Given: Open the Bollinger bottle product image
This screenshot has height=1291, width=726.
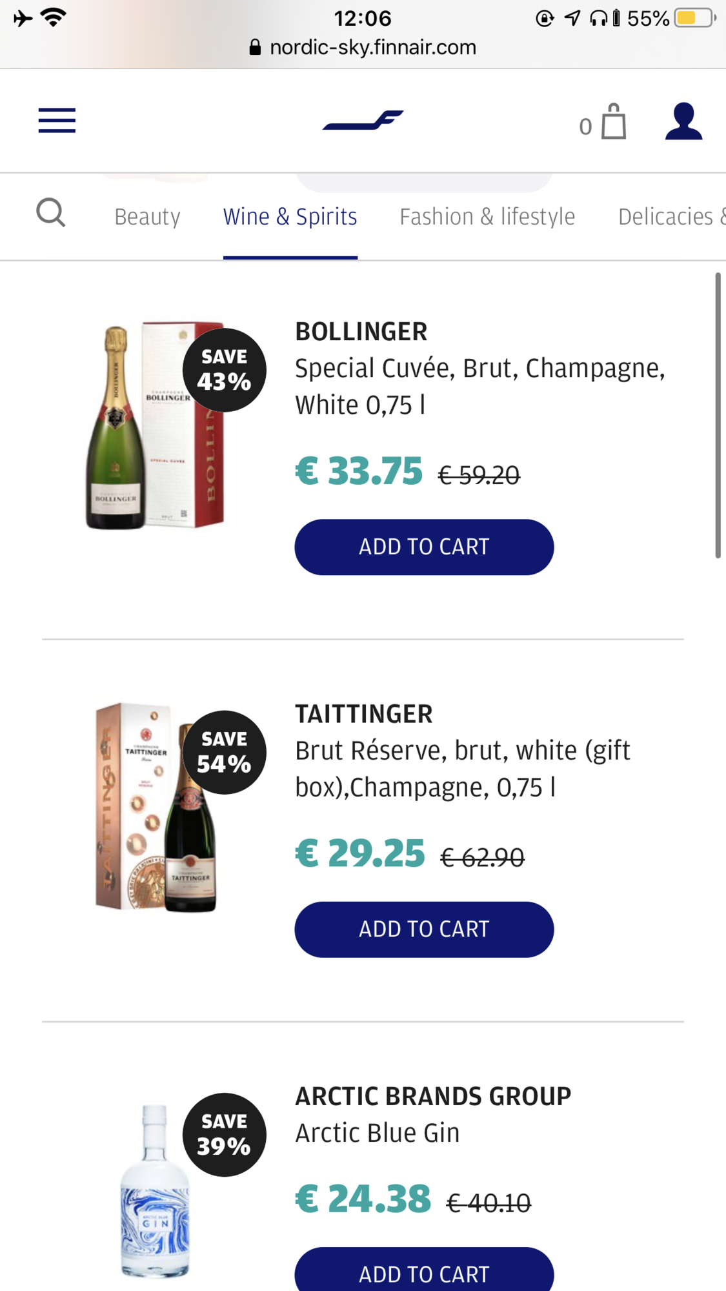Looking at the screenshot, I should click(156, 426).
